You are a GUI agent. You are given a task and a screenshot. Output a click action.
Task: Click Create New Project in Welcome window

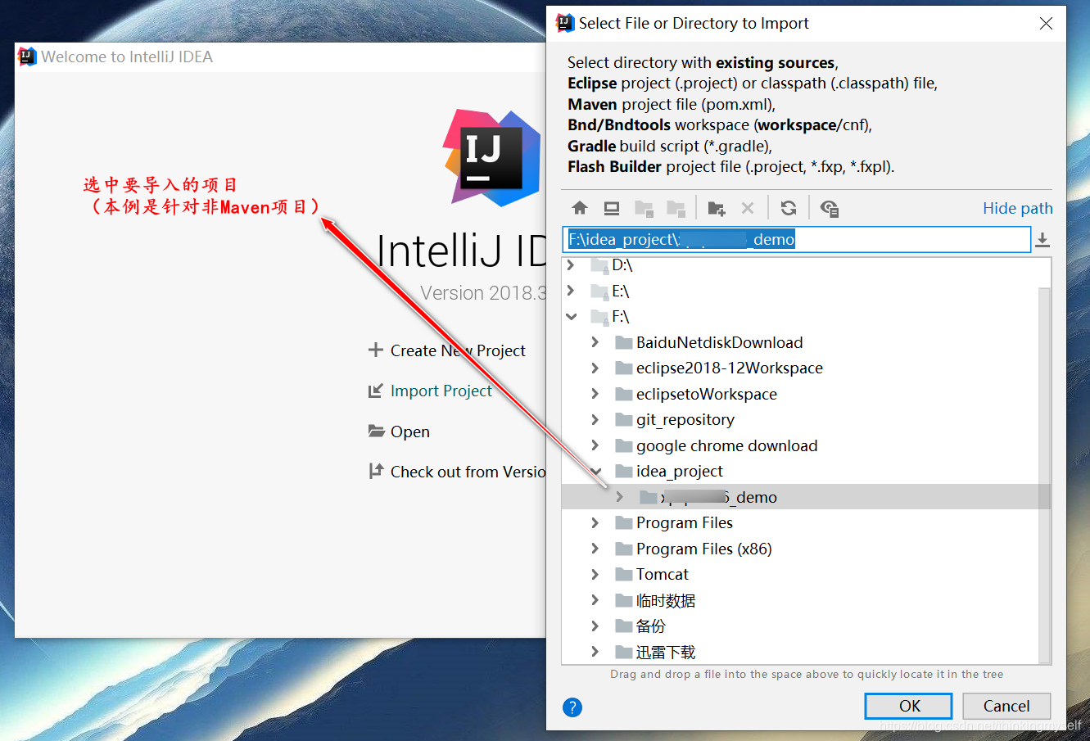coord(458,350)
